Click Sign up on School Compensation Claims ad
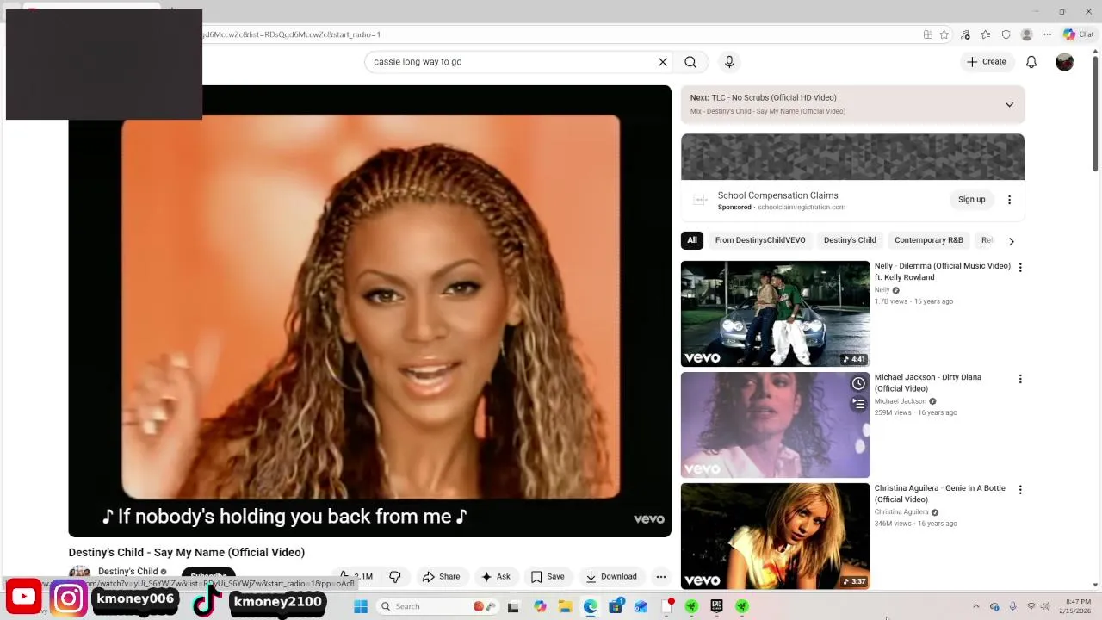The image size is (1102, 620). tap(972, 200)
